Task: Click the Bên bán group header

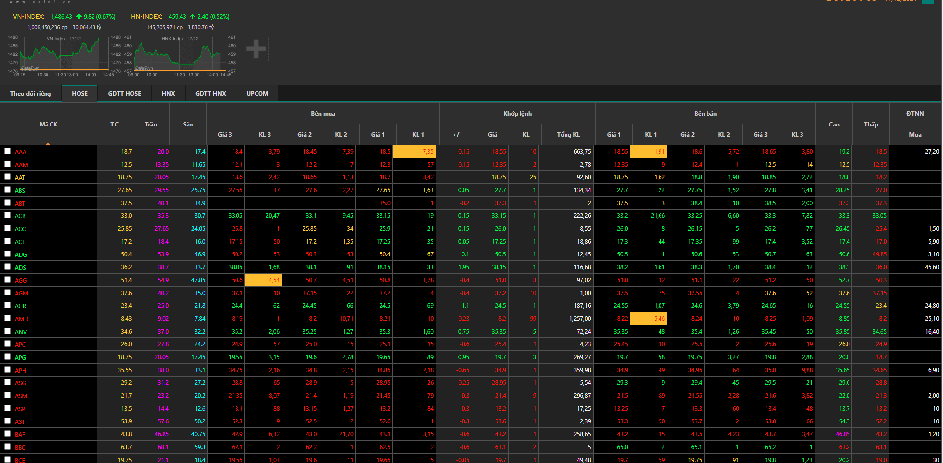Action: click(x=706, y=114)
